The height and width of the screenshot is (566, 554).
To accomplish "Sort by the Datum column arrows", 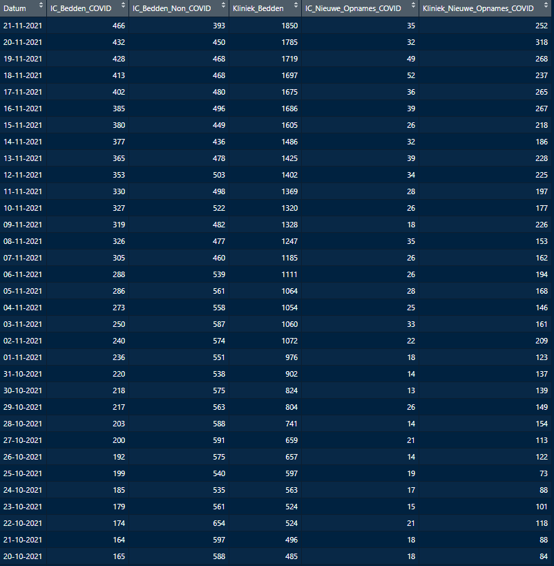I will point(41,5).
